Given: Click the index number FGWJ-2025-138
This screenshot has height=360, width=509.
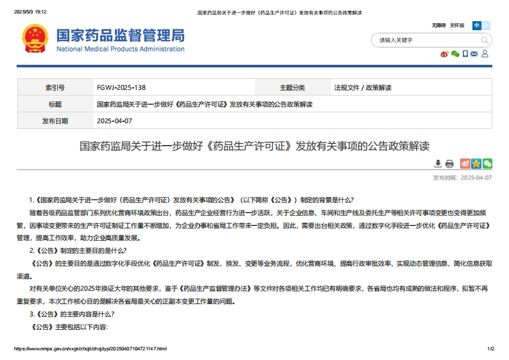Looking at the screenshot, I should [121, 88].
